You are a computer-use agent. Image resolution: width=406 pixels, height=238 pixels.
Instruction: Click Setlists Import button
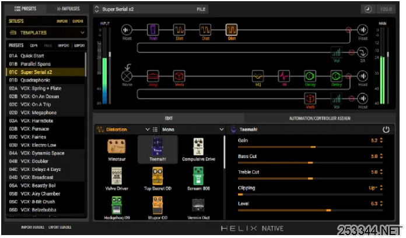[x=62, y=21]
